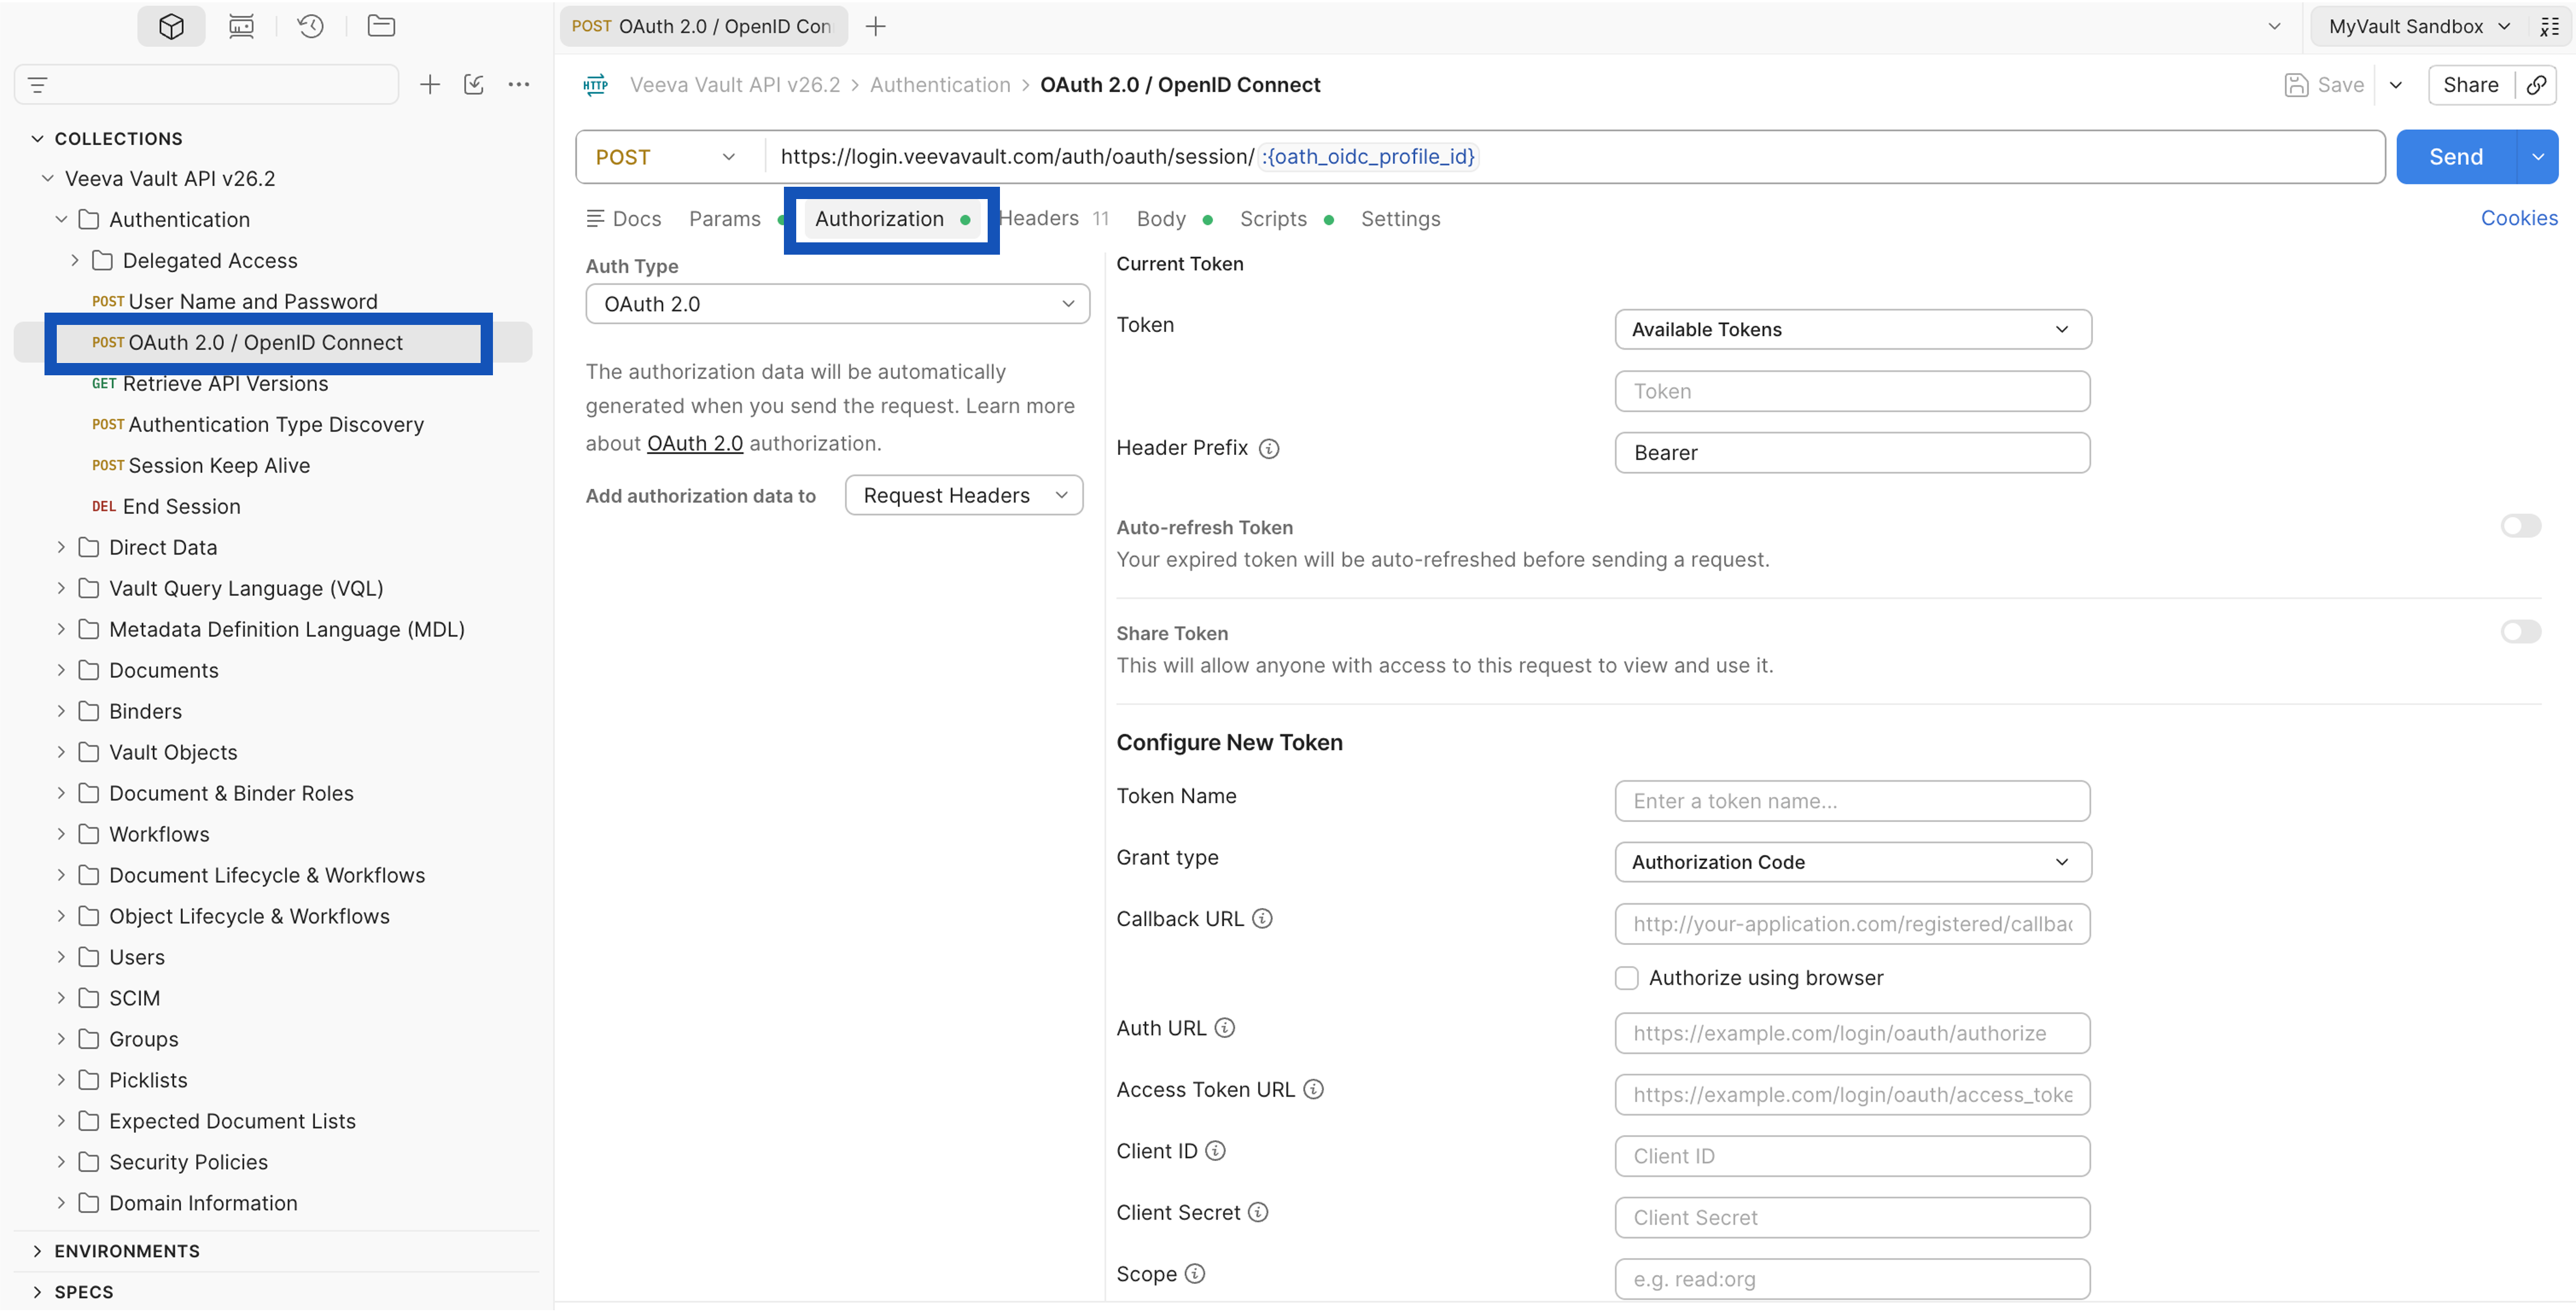Click the Scope input field

[1852, 1279]
